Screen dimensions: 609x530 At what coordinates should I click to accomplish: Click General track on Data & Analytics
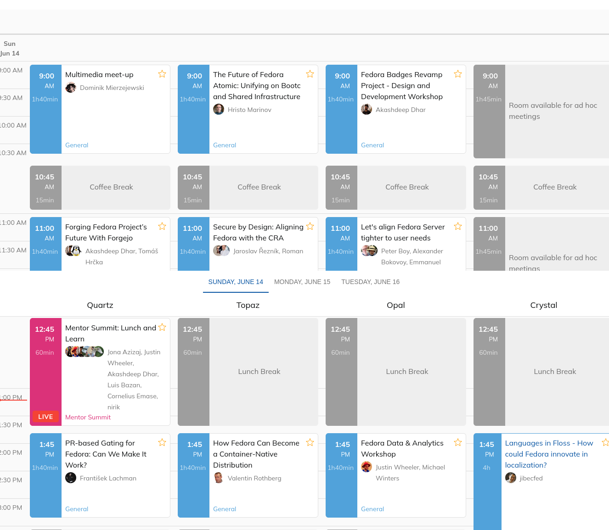click(x=372, y=509)
